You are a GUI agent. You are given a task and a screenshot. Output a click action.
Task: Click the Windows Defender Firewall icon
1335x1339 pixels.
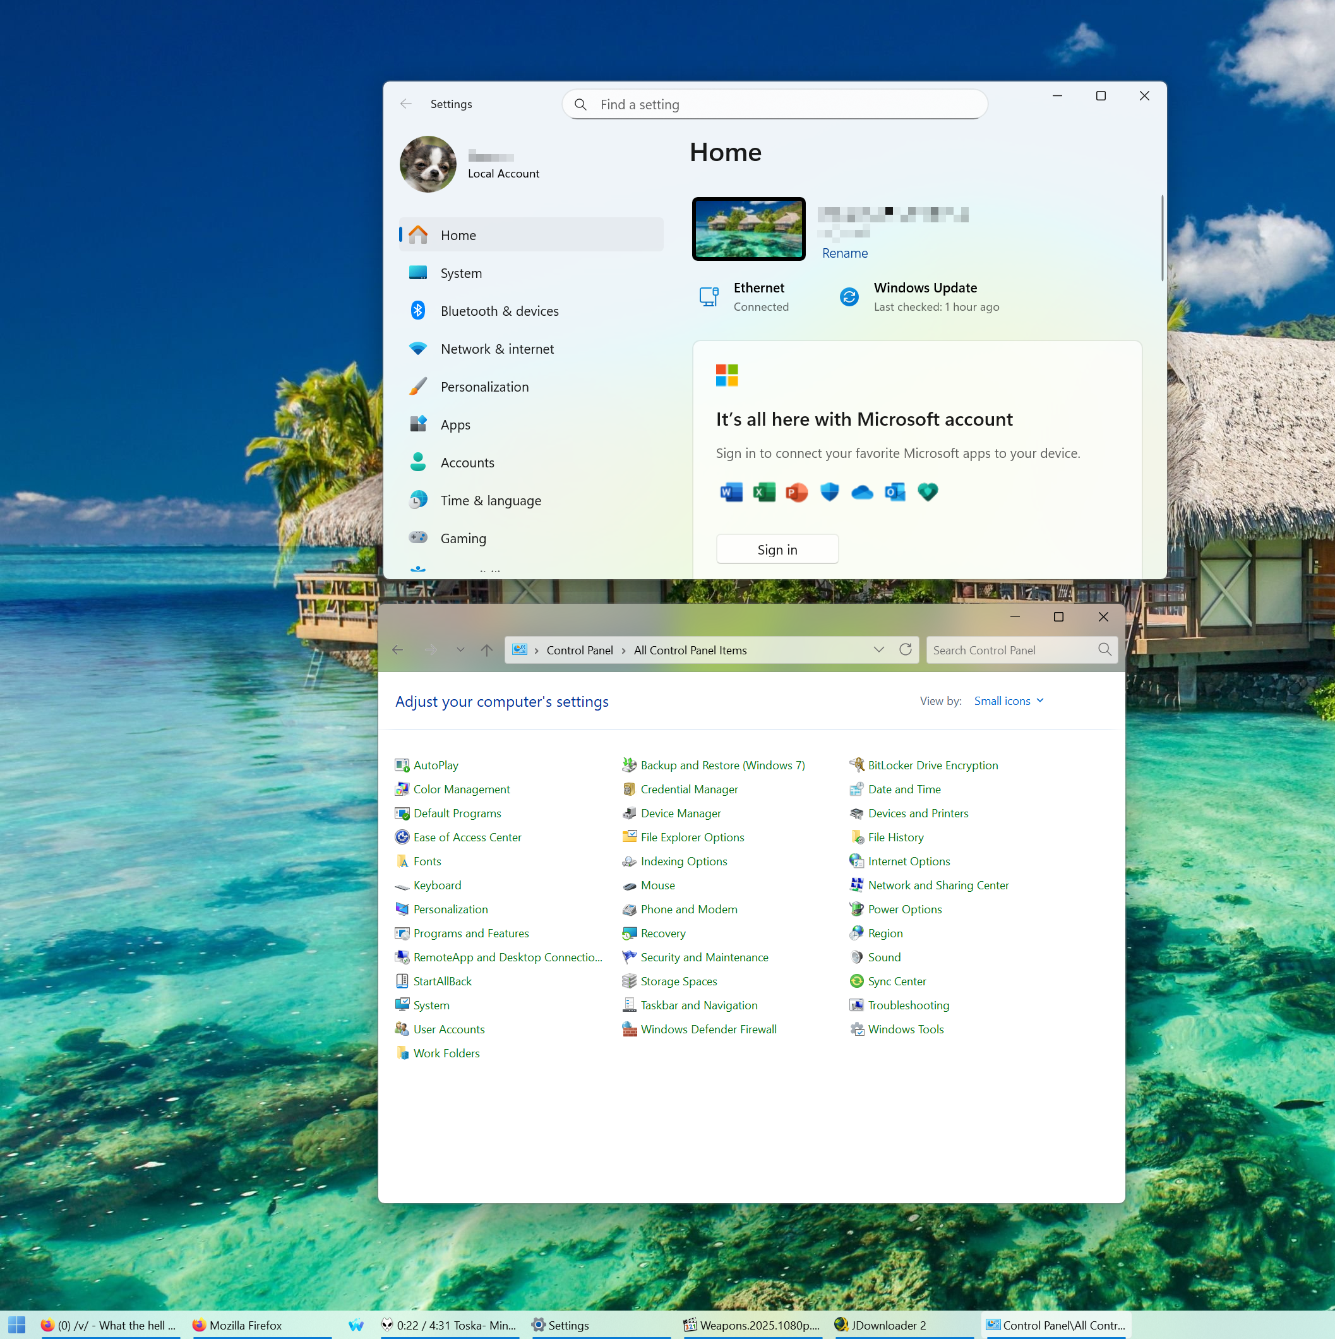(x=629, y=1028)
